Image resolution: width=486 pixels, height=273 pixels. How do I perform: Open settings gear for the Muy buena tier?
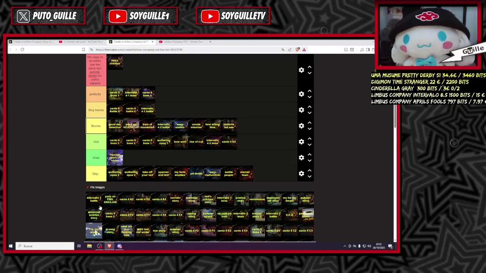pos(301,110)
